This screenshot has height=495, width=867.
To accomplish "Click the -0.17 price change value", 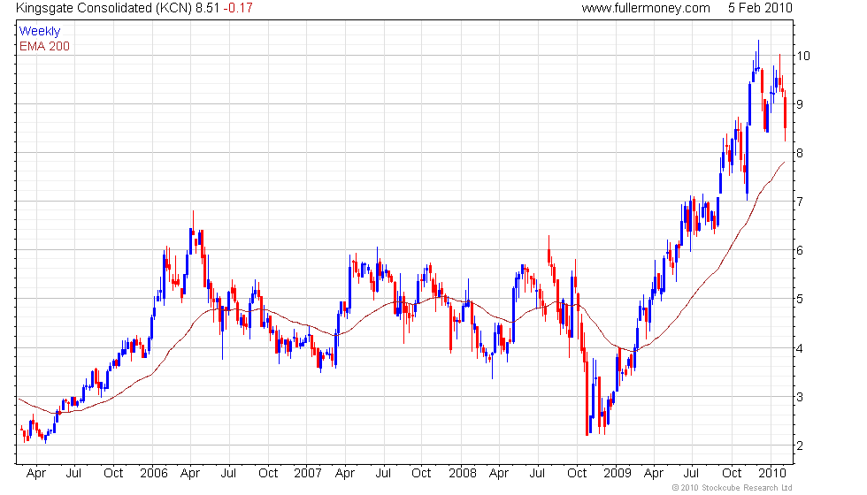I will pos(238,8).
